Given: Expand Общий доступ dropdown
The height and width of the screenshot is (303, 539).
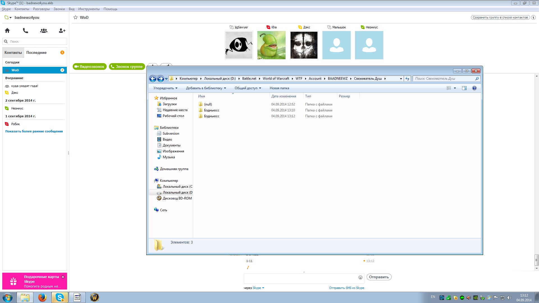Looking at the screenshot, I should tap(248, 88).
